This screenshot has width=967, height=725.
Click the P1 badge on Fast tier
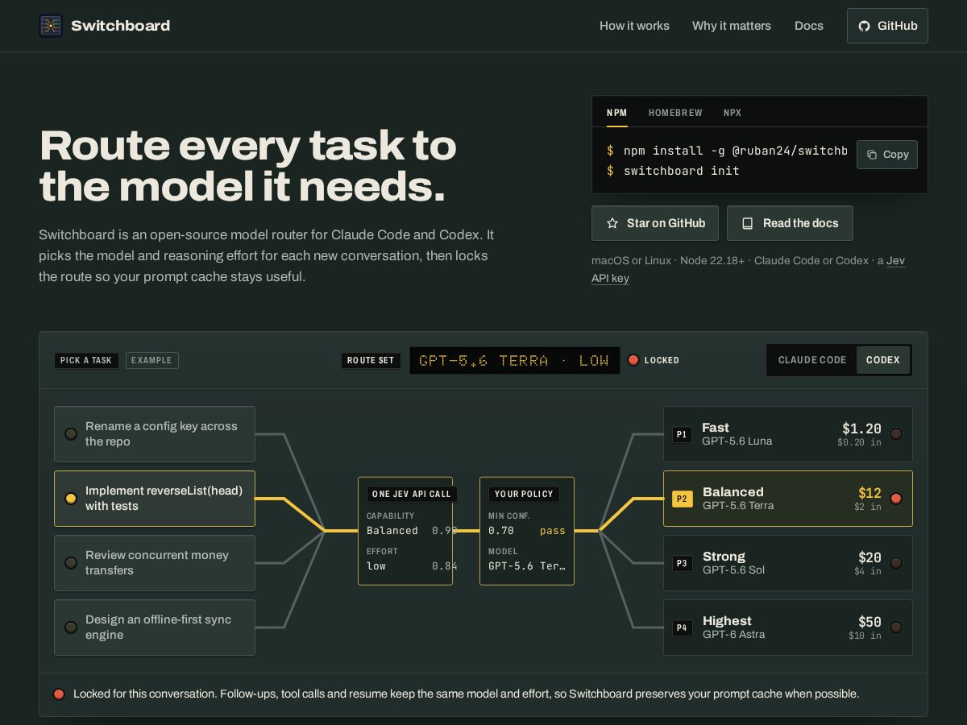pos(683,434)
